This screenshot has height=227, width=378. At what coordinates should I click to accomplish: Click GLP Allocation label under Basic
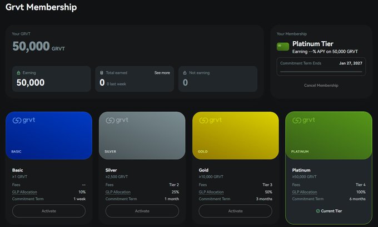click(24, 192)
